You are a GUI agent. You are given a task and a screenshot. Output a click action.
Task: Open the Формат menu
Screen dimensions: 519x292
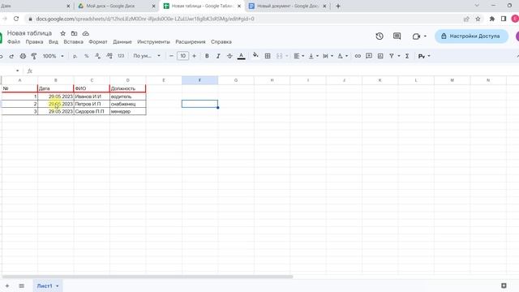pyautogui.click(x=98, y=41)
